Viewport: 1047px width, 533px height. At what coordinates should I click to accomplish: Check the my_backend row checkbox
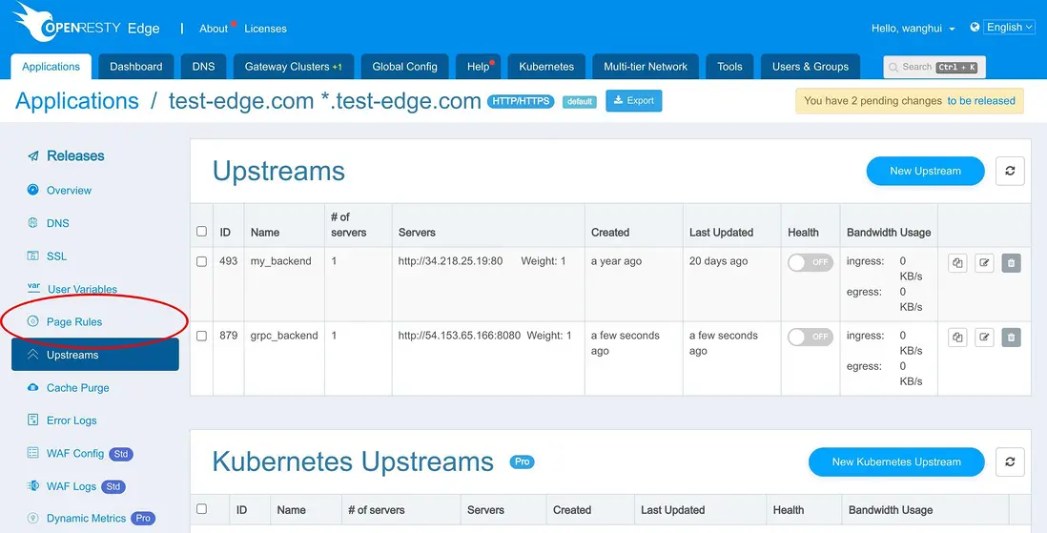coord(201,261)
